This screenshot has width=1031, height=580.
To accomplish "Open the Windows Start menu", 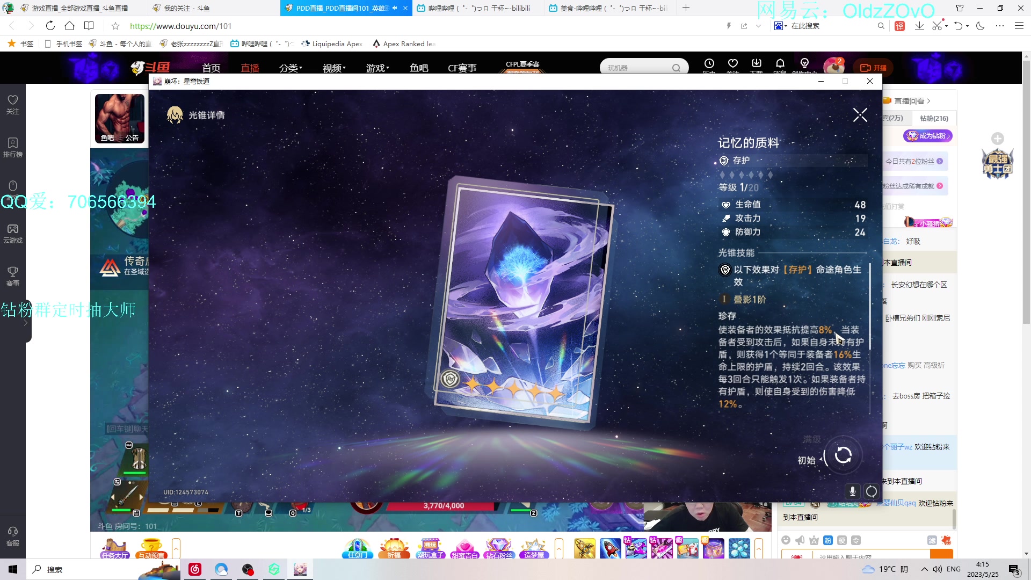I will pos(13,569).
